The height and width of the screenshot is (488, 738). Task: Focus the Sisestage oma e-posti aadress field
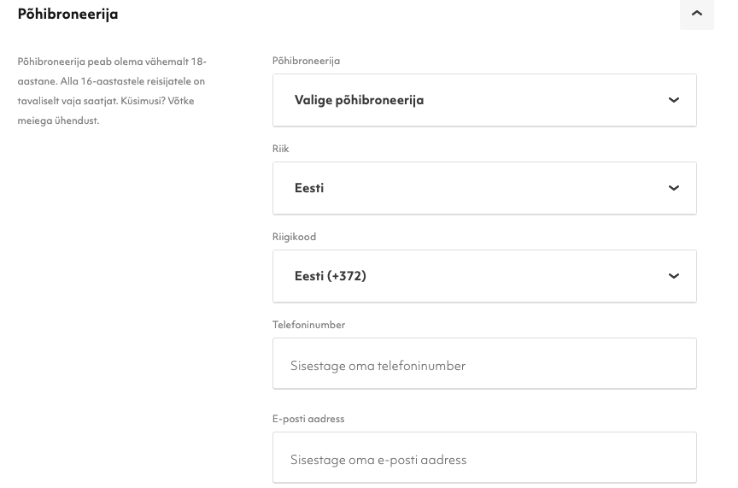pyautogui.click(x=484, y=457)
